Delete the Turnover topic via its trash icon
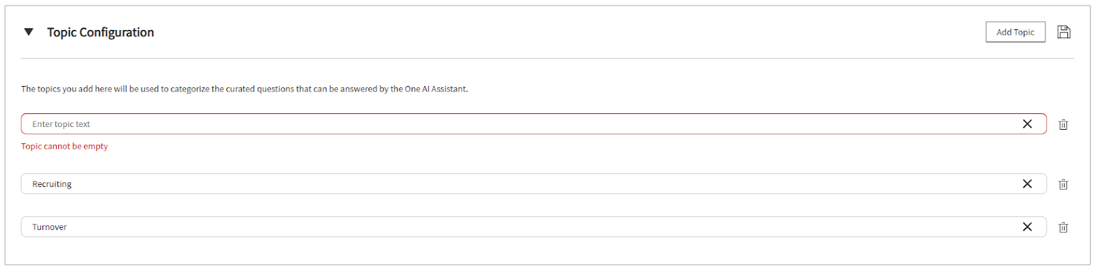 coord(1063,227)
